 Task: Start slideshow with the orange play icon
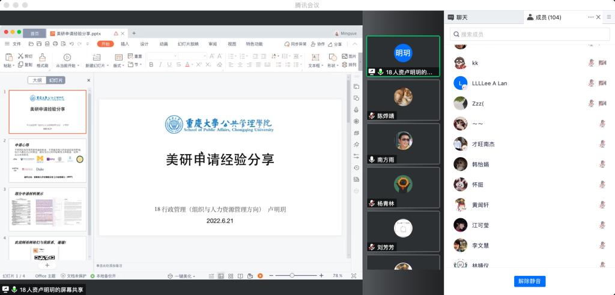pos(260,276)
